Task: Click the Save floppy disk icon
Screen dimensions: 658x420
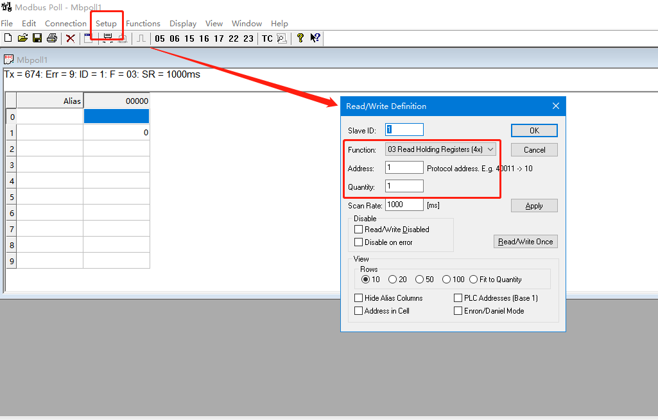Action: [37, 38]
